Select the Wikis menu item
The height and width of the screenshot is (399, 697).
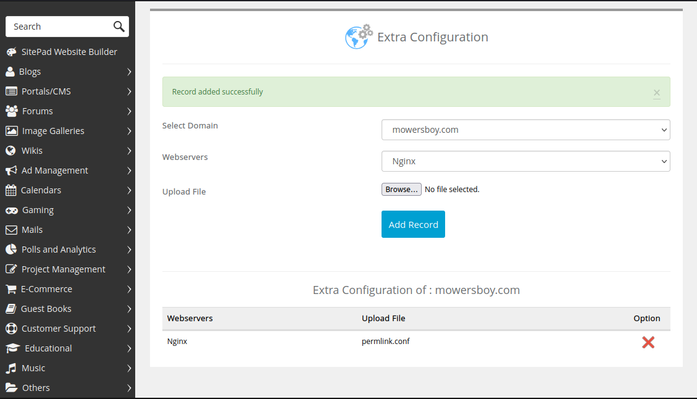point(32,151)
